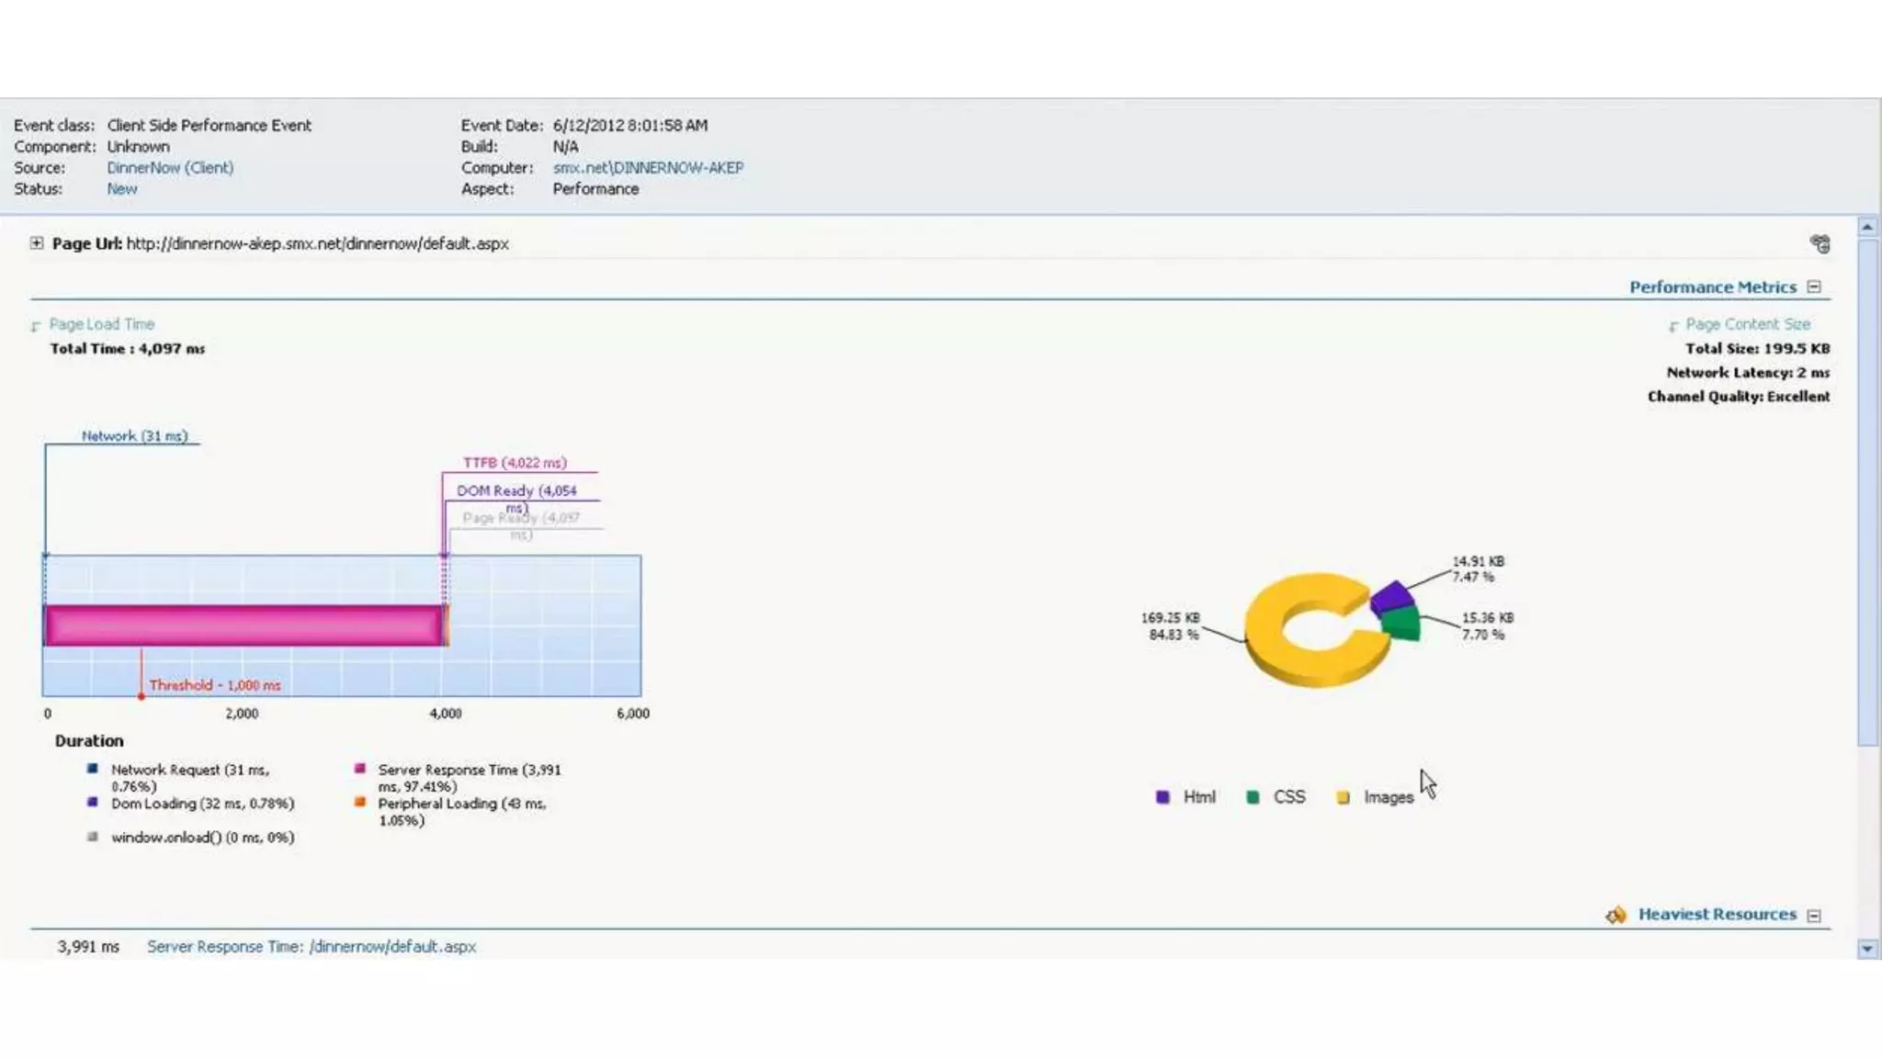Screen dimensions: 1882x1058
Task: Click the Performance Metrics heading
Action: [1712, 287]
